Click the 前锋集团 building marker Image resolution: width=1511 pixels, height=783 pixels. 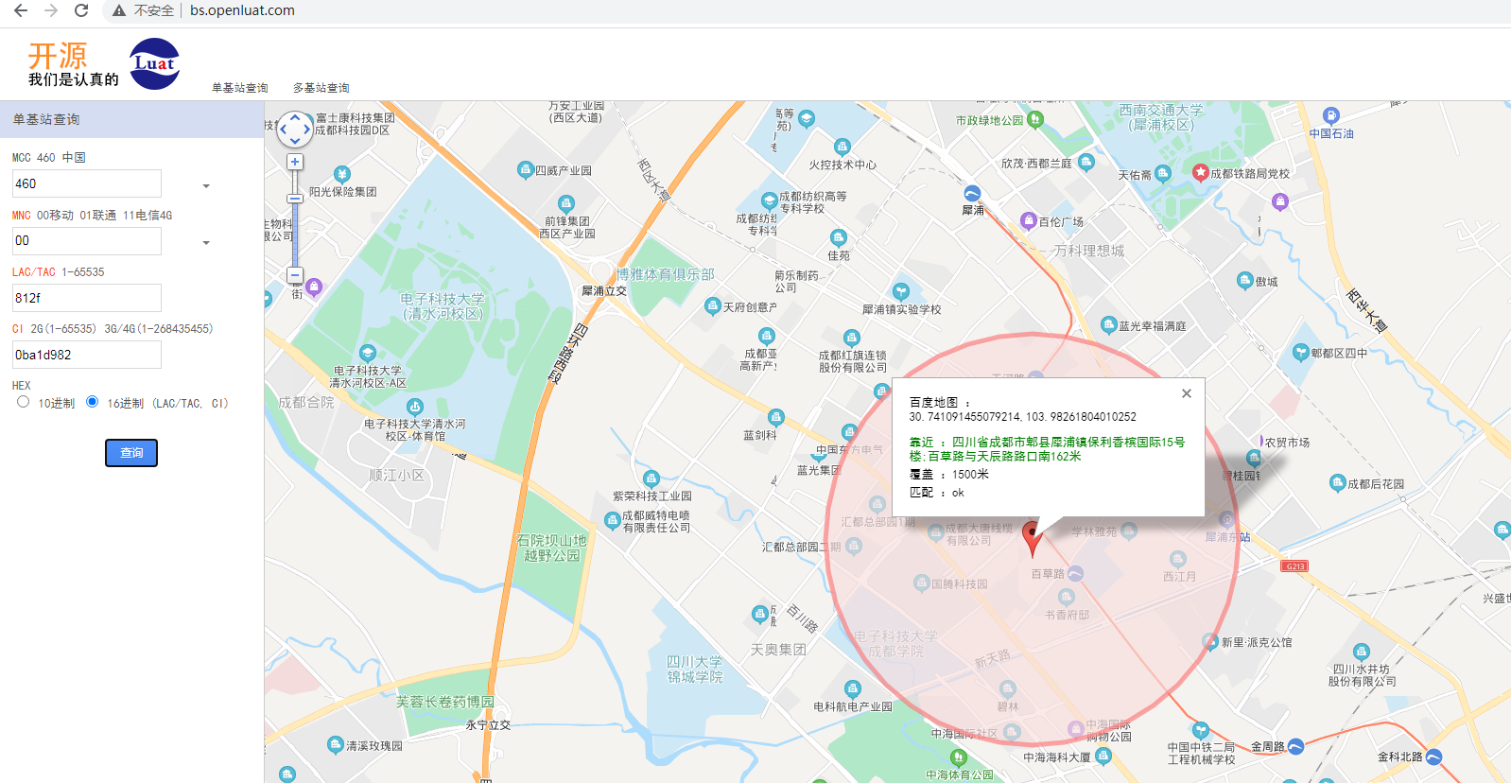click(x=566, y=203)
